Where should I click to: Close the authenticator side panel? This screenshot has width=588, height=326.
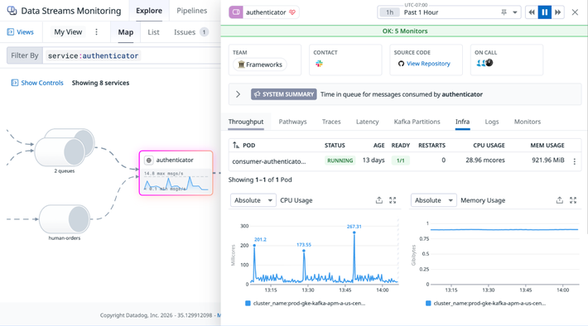[x=575, y=12]
